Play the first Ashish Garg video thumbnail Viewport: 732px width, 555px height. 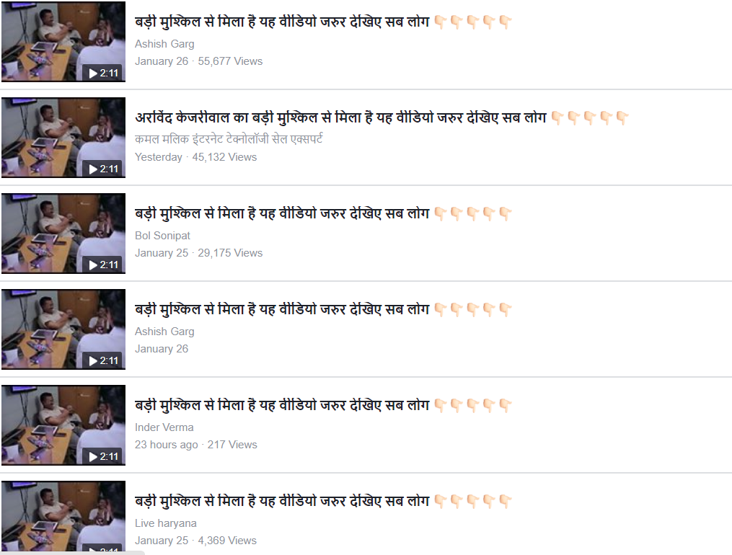[63, 41]
